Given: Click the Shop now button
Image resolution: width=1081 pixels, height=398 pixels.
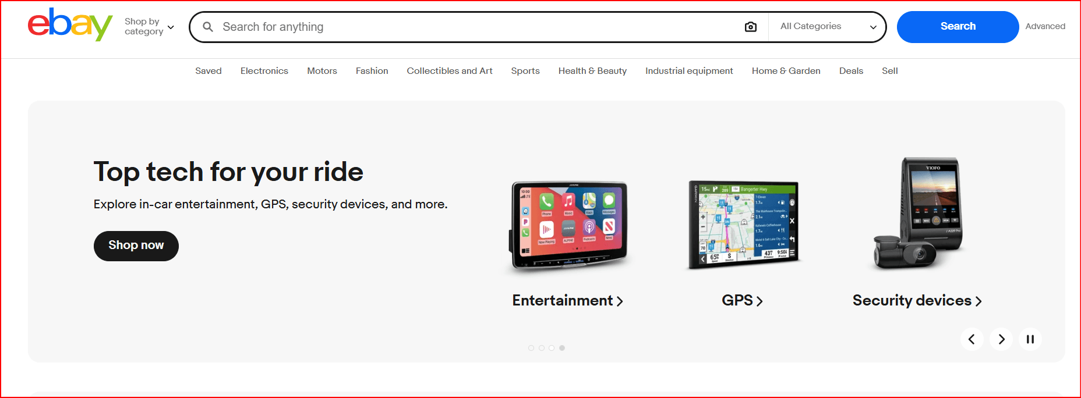Looking at the screenshot, I should (136, 246).
